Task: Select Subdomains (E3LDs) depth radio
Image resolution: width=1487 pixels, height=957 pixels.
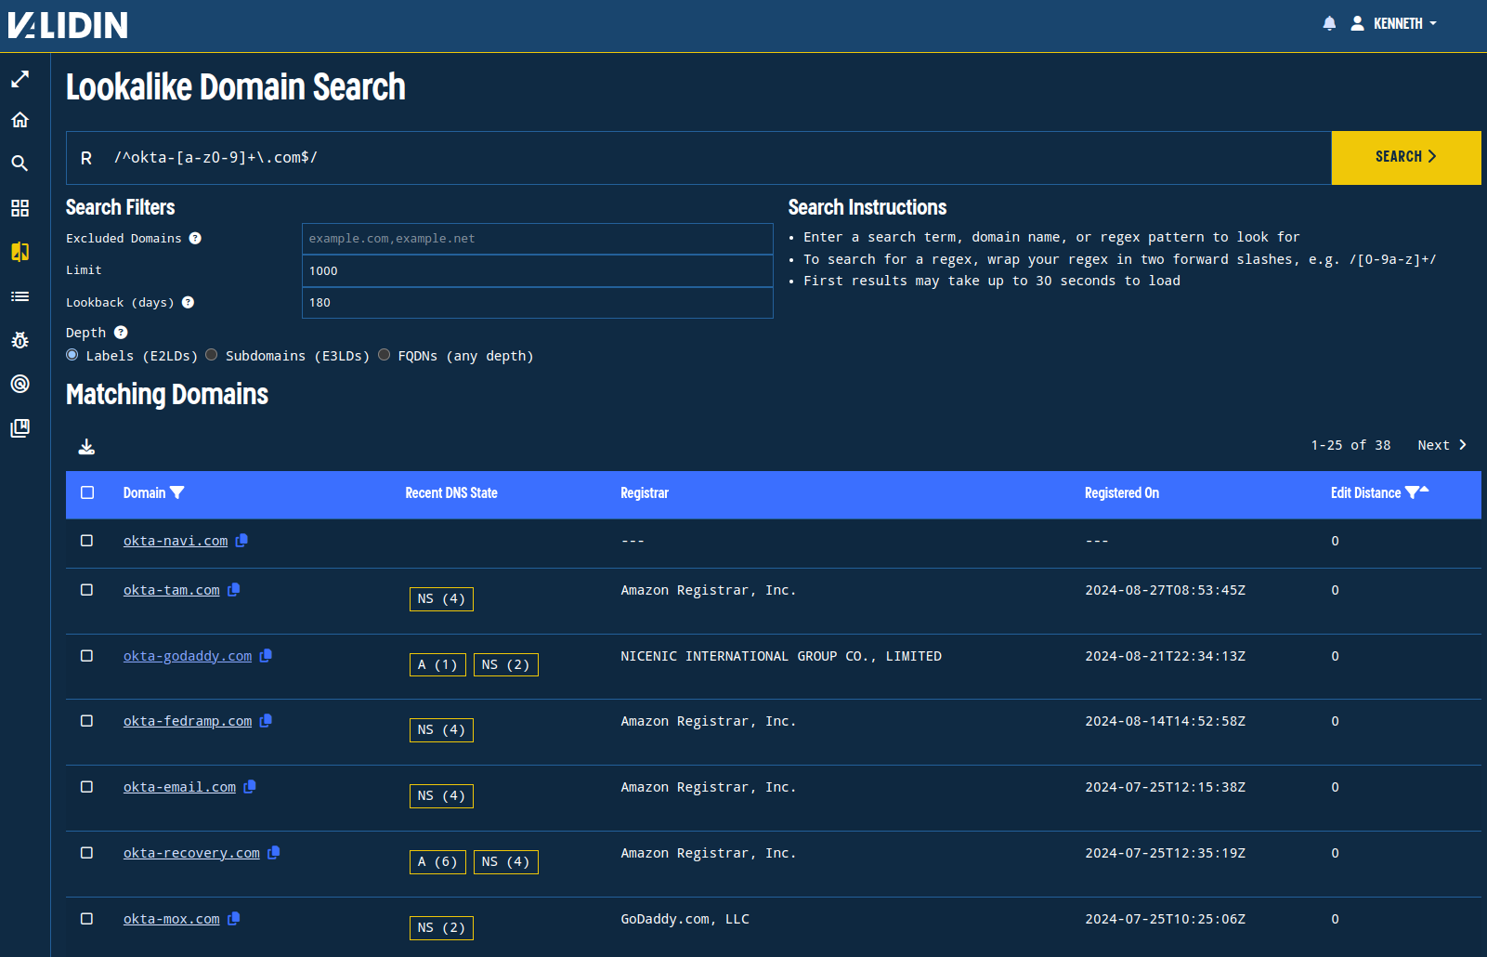Action: point(212,355)
